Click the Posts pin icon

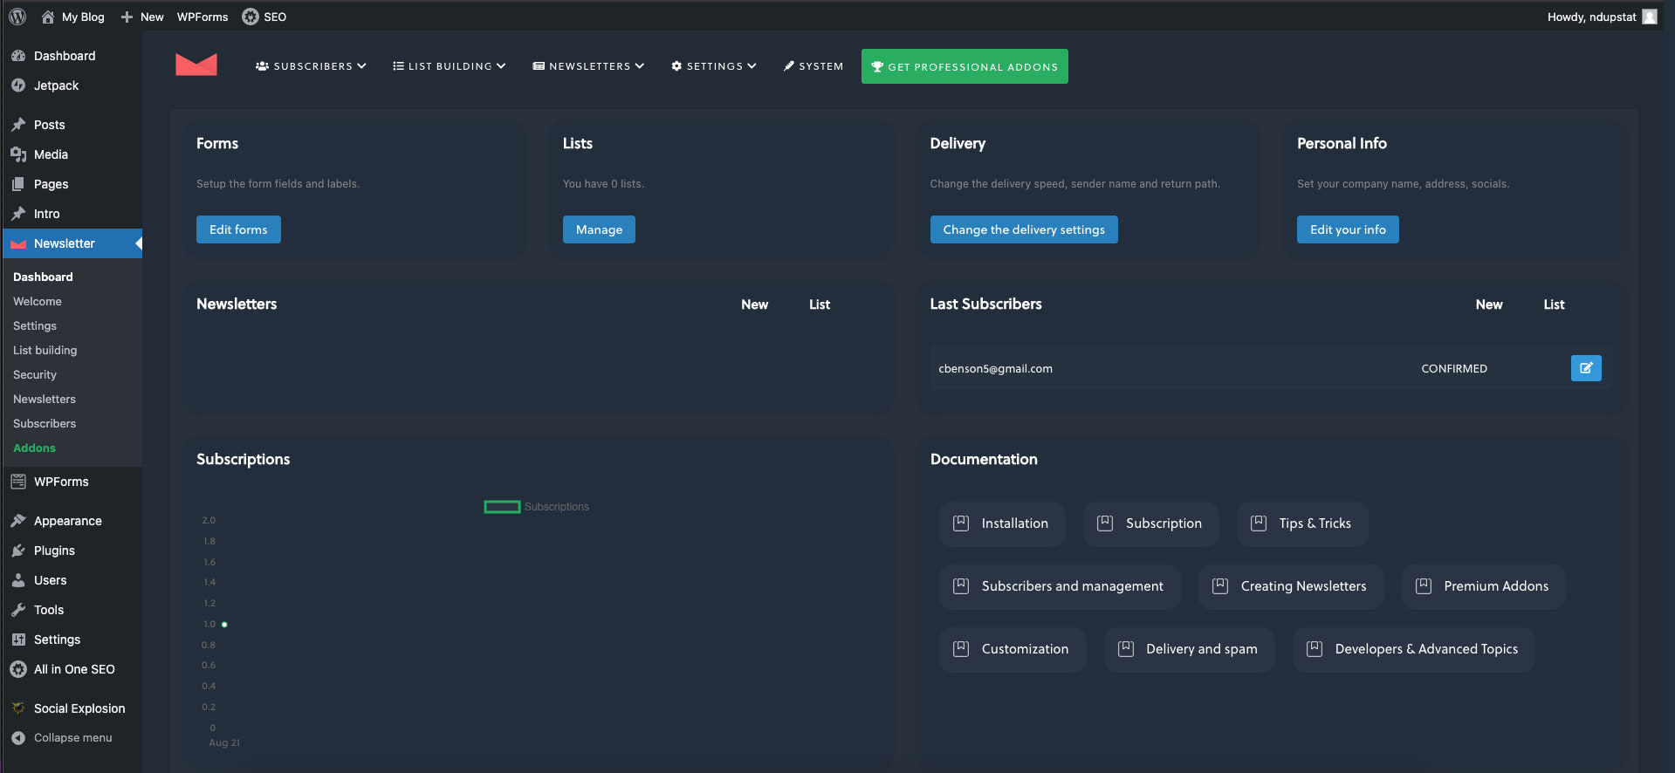pos(18,125)
